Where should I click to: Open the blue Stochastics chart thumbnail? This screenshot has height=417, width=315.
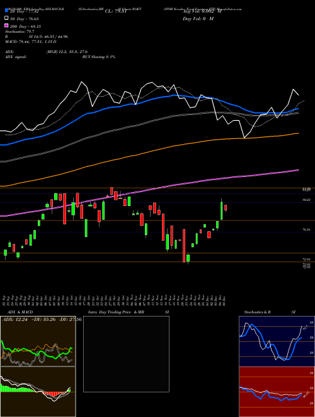point(277,341)
